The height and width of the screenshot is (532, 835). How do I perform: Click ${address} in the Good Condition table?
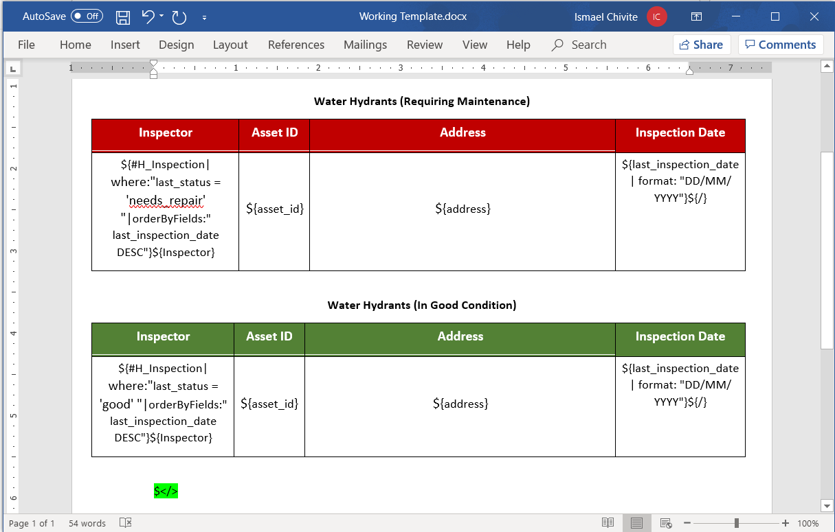460,404
